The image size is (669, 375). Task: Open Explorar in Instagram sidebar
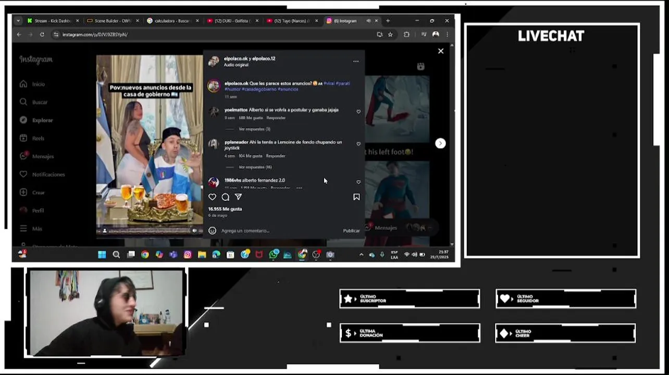(x=36, y=120)
